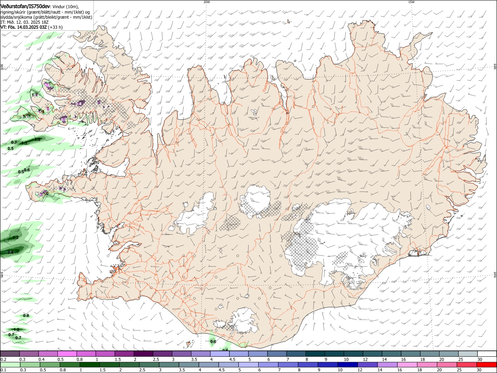
Task: Click the pale gray swatch starting at 25 in upper legend
Action: click(468, 354)
